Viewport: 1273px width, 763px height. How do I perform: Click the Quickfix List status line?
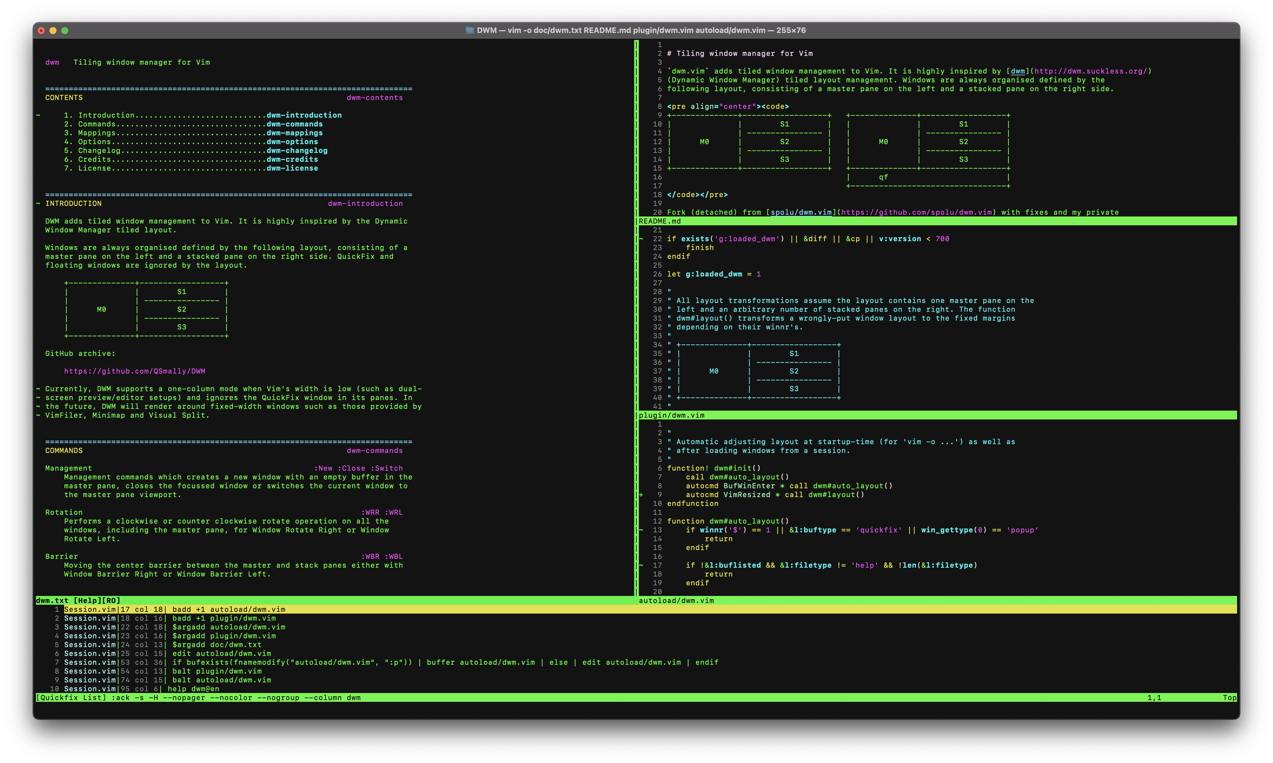tap(636, 698)
